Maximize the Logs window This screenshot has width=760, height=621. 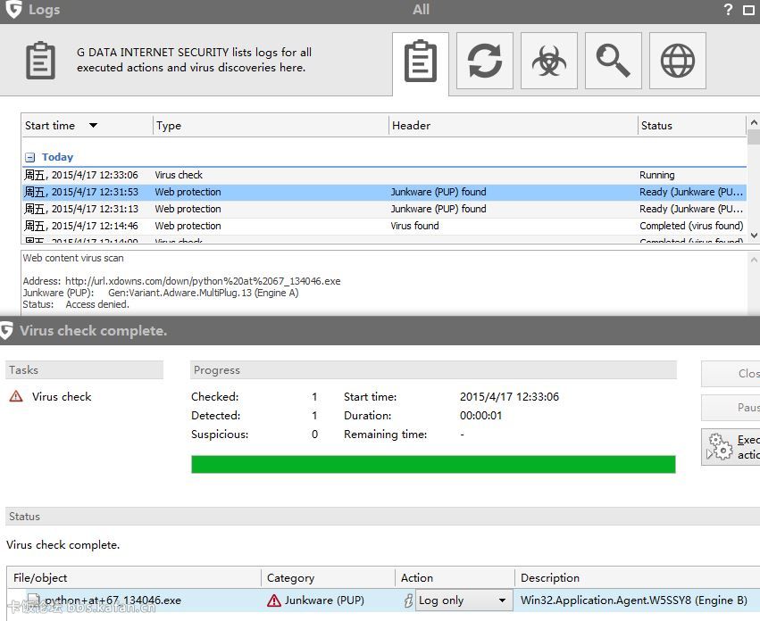click(x=749, y=10)
